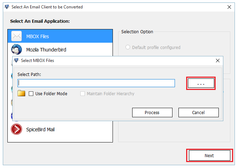
Task: Click the Next button
Action: pyautogui.click(x=209, y=155)
